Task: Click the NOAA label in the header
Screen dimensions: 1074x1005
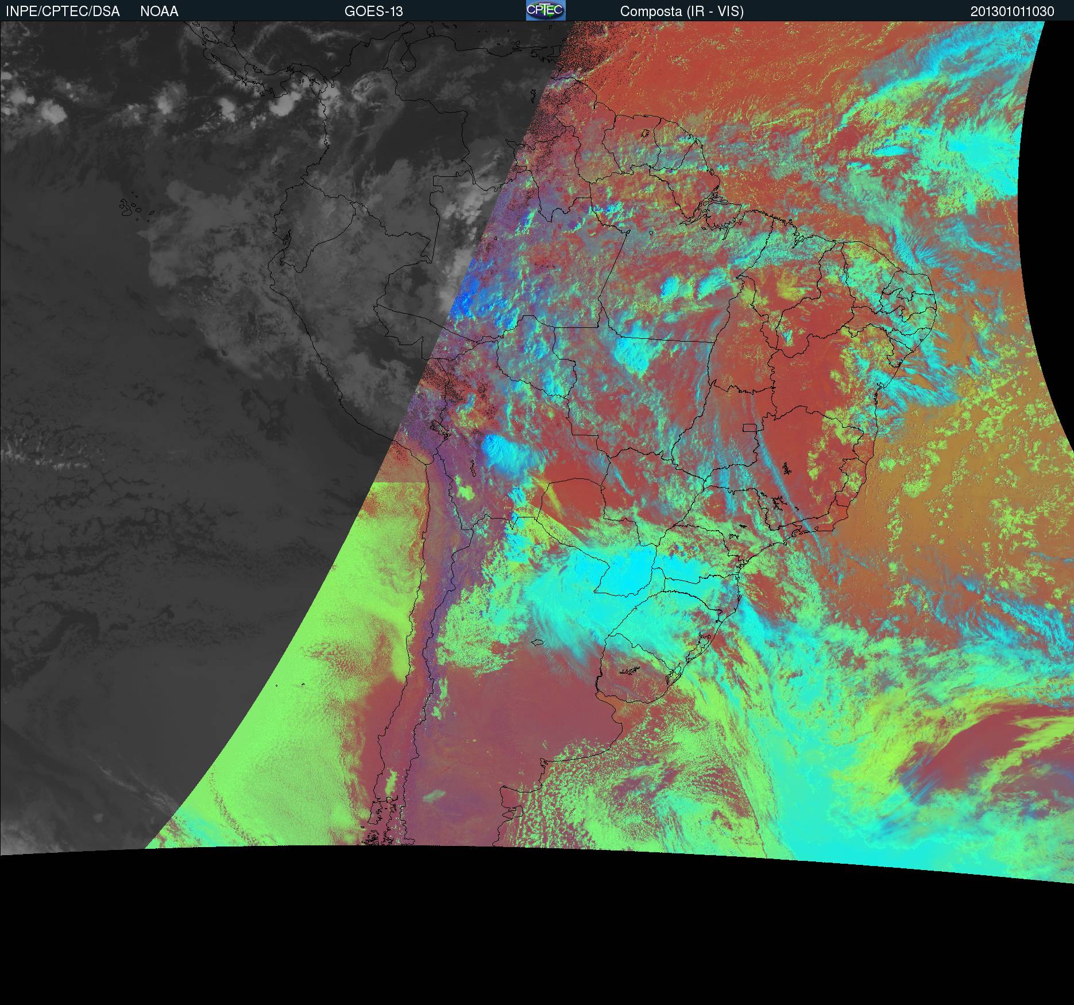Action: tap(159, 11)
